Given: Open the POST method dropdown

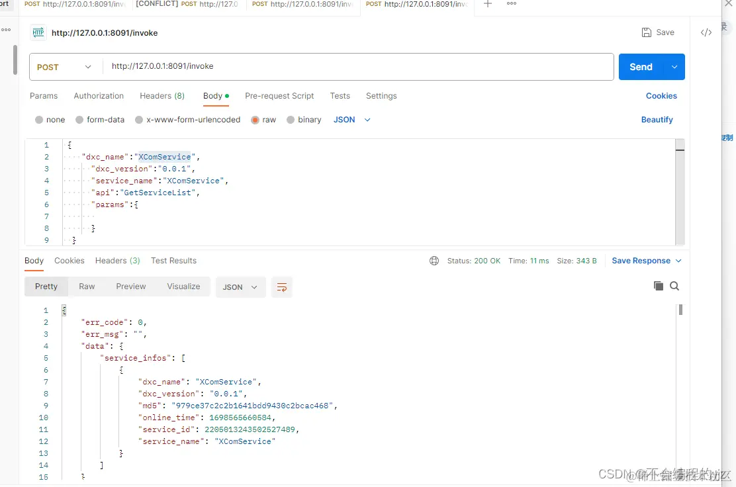Looking at the screenshot, I should tap(64, 67).
